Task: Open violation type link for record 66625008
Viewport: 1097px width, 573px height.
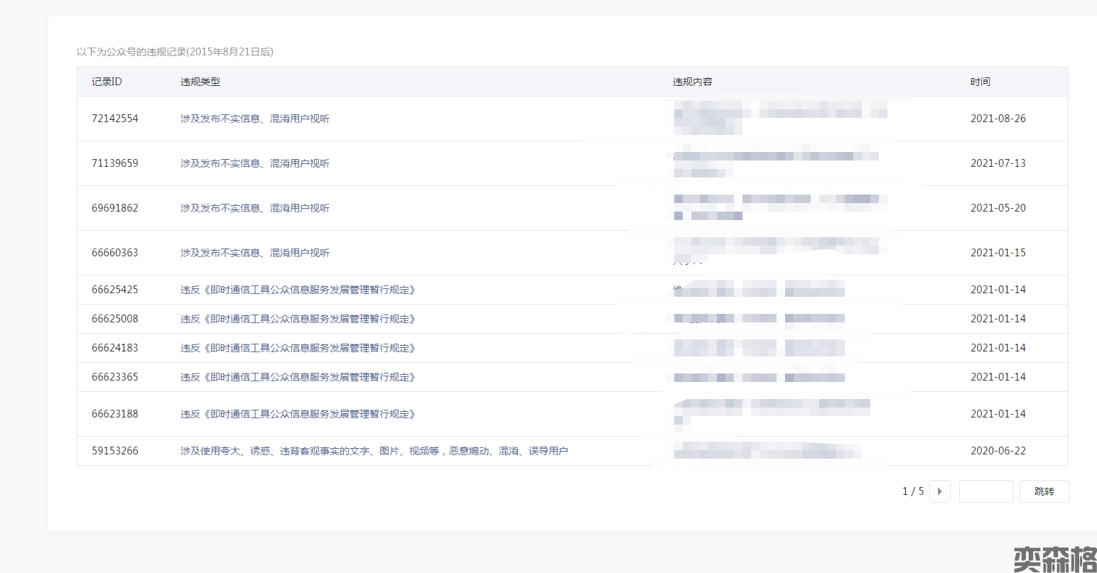Action: tap(297, 319)
